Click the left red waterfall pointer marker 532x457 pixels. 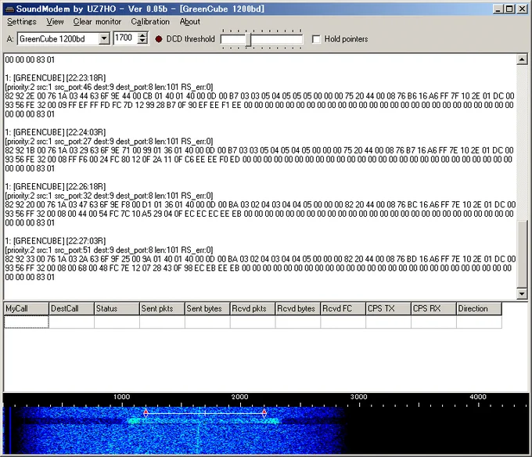coord(146,412)
